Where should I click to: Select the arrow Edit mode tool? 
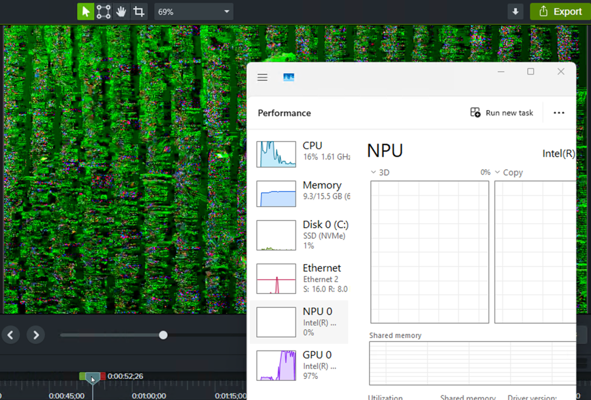click(x=86, y=11)
